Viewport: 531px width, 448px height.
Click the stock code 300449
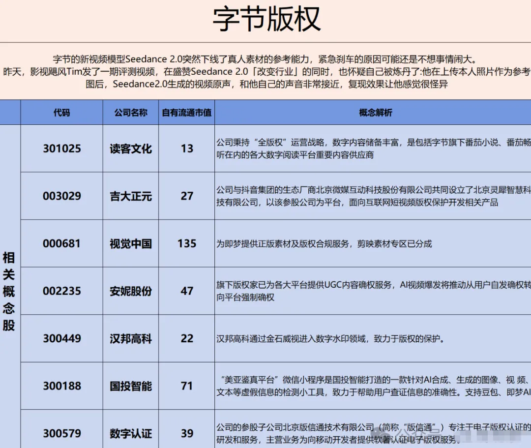point(62,338)
